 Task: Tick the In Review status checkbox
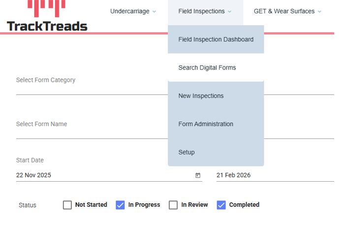(173, 205)
